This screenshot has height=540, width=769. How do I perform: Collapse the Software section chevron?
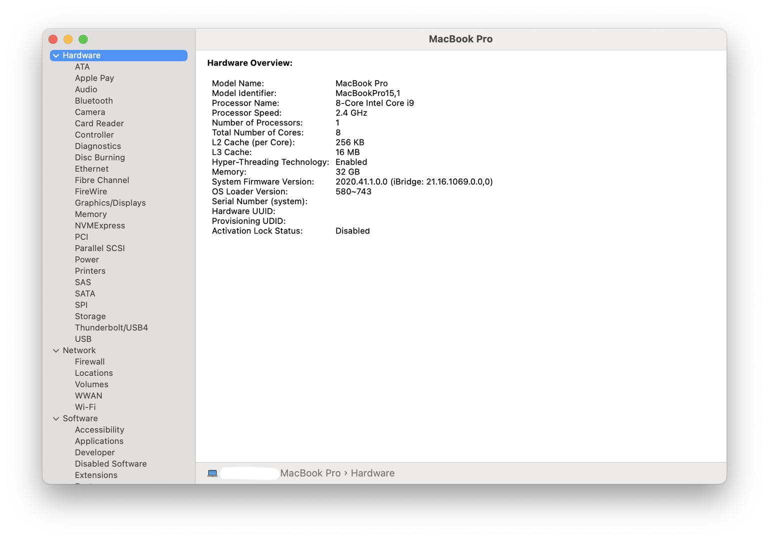(56, 418)
